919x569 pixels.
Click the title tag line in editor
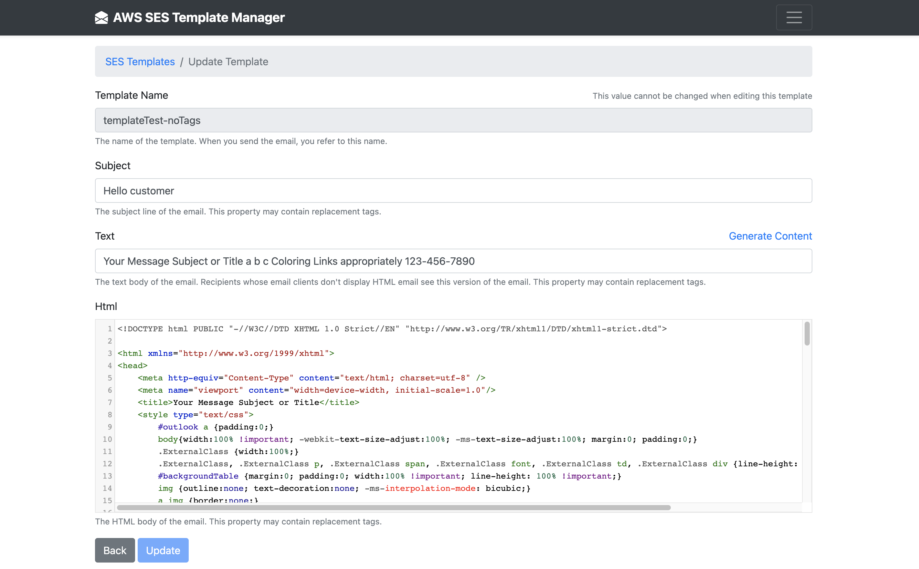tap(248, 403)
